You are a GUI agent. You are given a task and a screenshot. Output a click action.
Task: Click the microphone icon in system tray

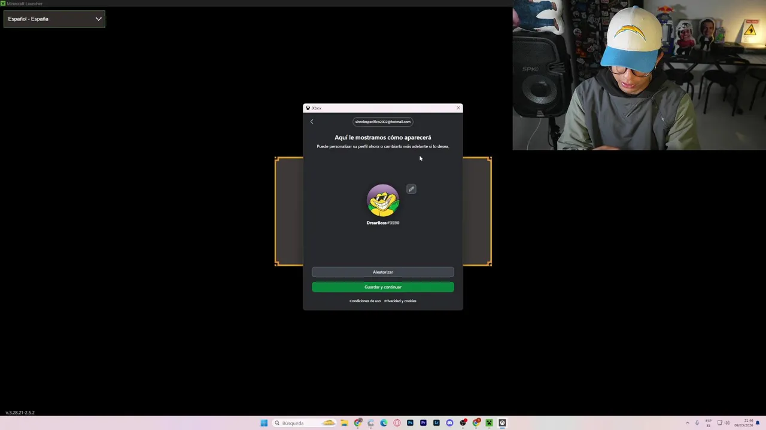coord(697,423)
